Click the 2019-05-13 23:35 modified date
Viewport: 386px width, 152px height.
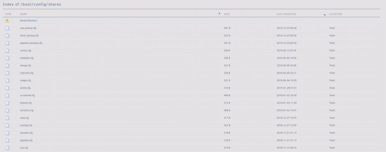point(286,50)
